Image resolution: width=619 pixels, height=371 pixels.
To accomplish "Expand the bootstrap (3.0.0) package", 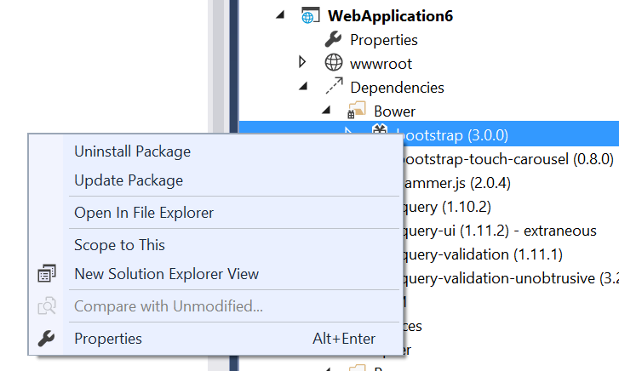I will pos(348,130).
